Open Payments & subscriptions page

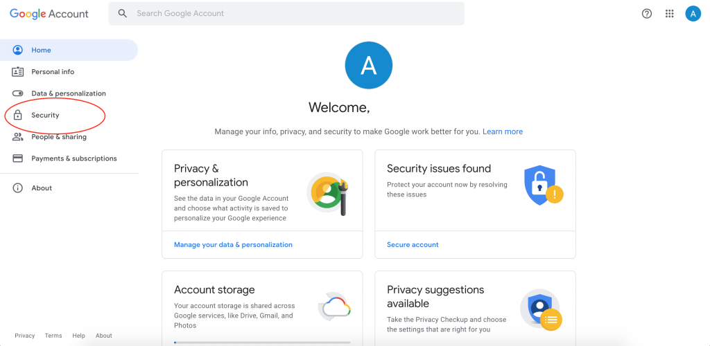[73, 158]
